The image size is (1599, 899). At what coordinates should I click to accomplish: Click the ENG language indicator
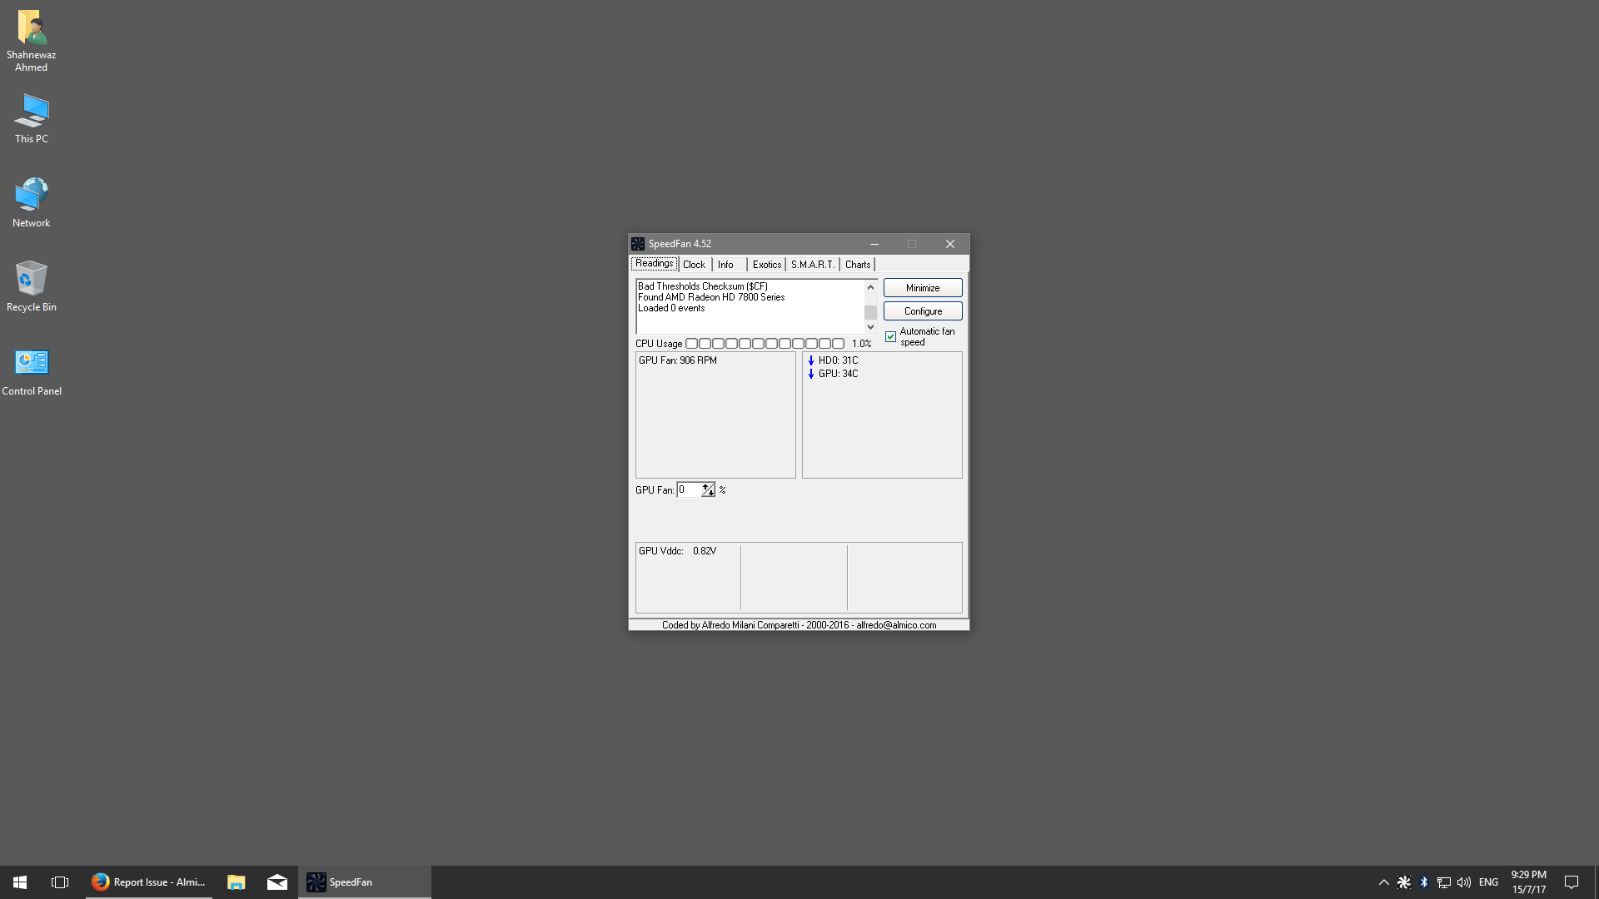[1489, 882]
